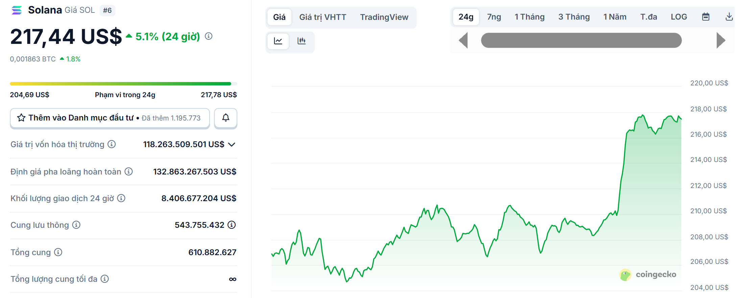The height and width of the screenshot is (298, 742).
Task: Click info icon next to 24 giờ change
Action: (209, 36)
